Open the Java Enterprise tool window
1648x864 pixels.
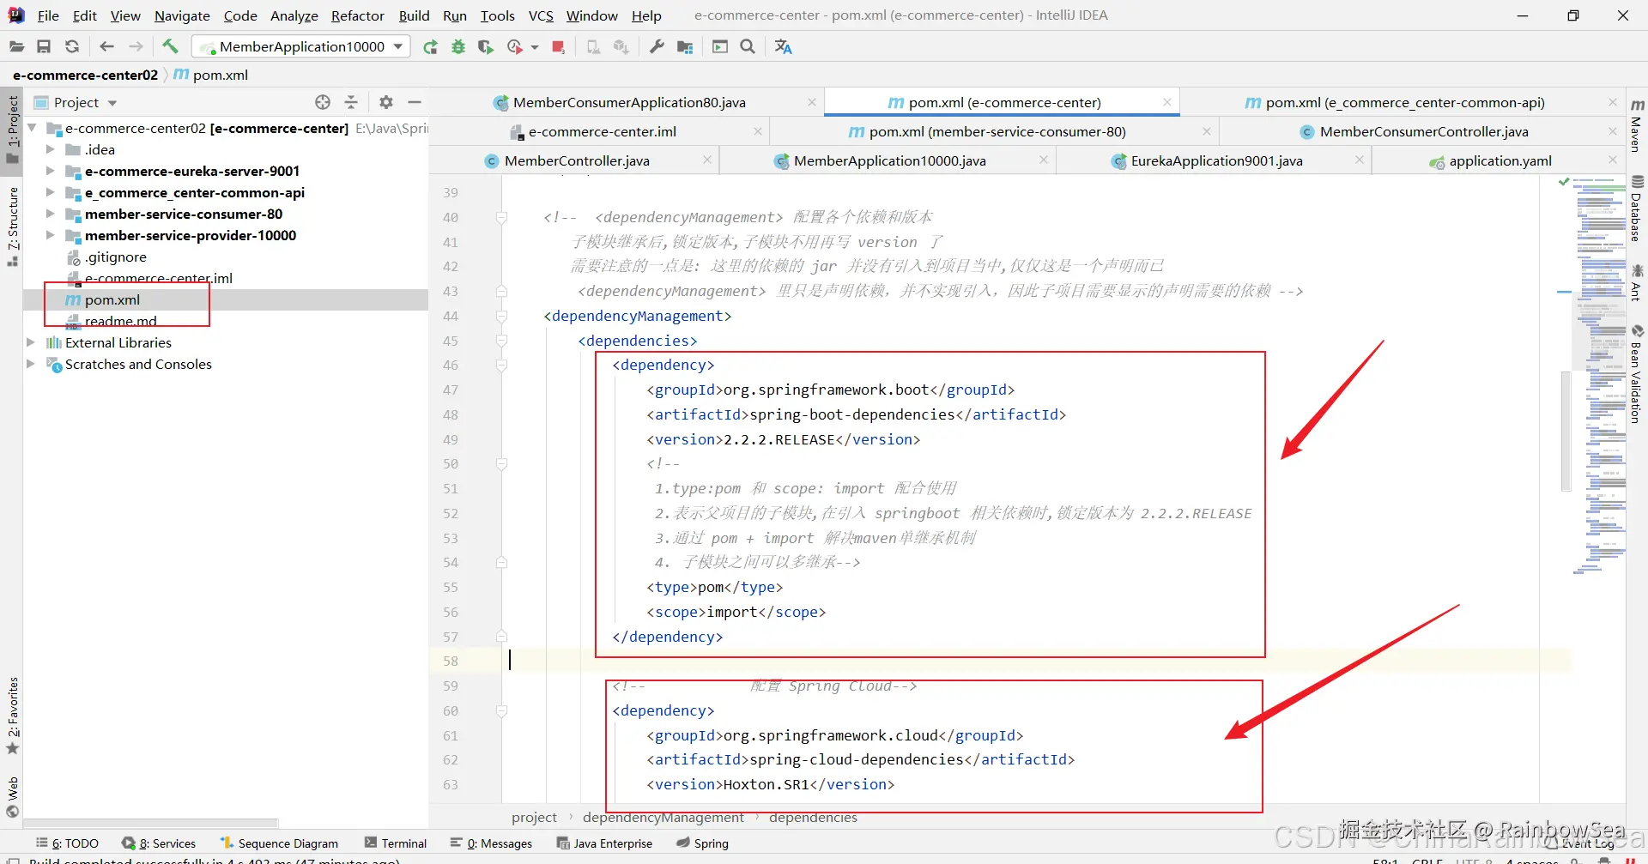[604, 843]
